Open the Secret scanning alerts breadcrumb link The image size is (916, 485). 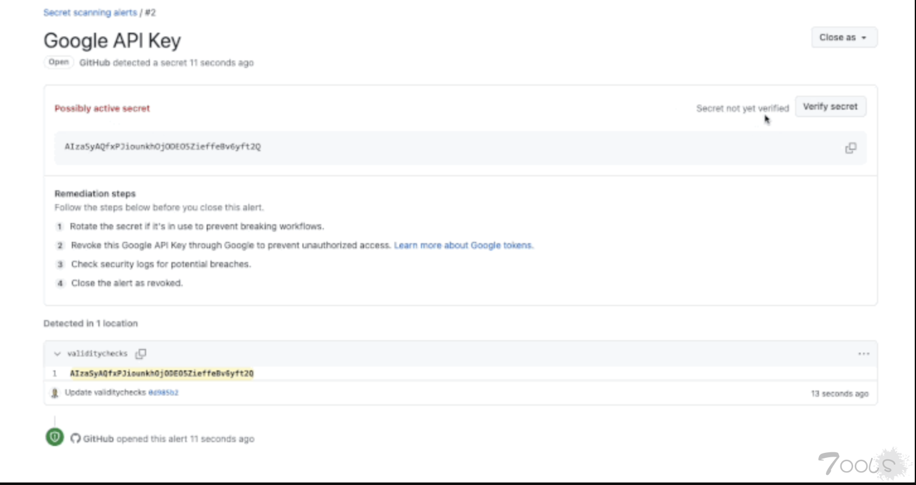click(90, 13)
